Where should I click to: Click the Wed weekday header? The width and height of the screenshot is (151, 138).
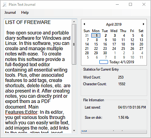click(114, 31)
